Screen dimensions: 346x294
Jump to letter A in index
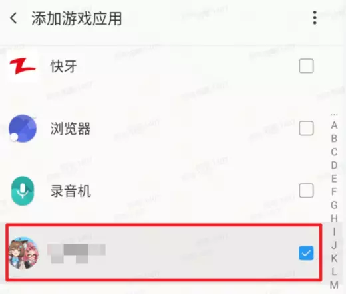(334, 125)
